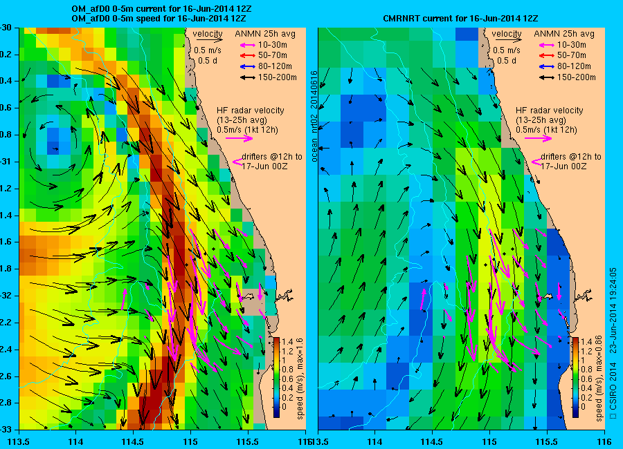Screen dimensions: 623x449
Task: Click 'HF radar velocity' text in right panel
Action: click(550, 111)
